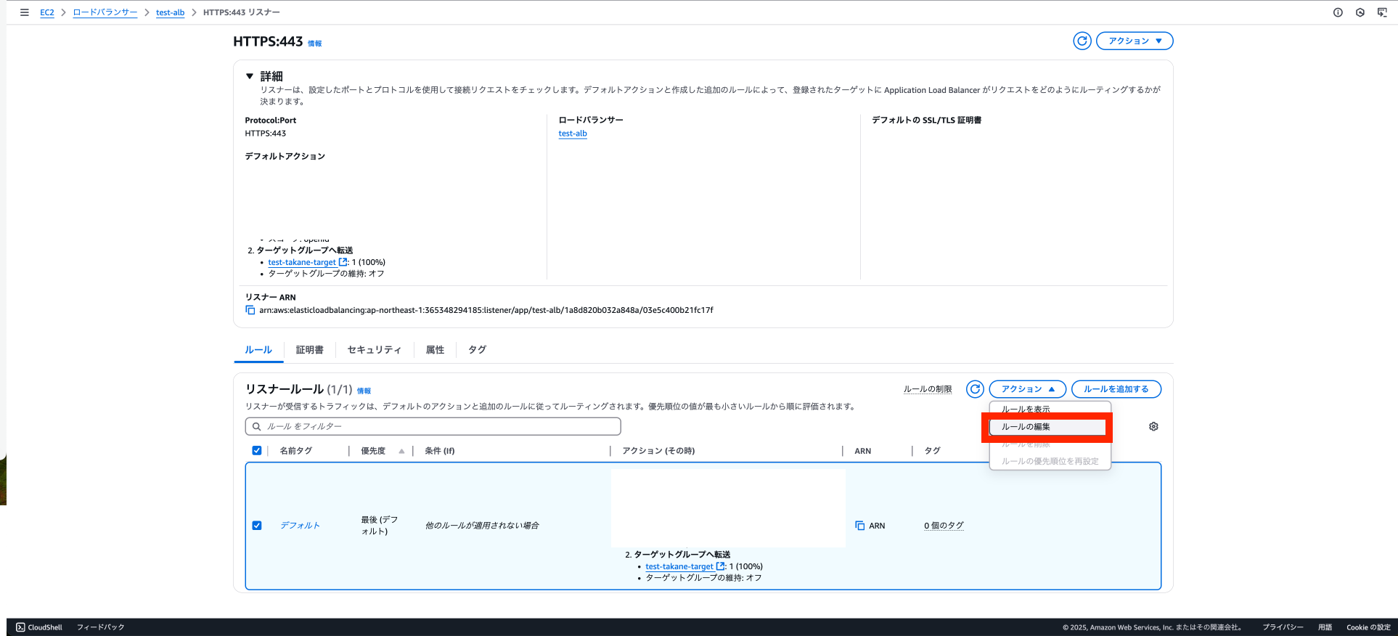Image resolution: width=1398 pixels, height=636 pixels.
Task: Close the rules アクション dropdown
Action: [1028, 389]
